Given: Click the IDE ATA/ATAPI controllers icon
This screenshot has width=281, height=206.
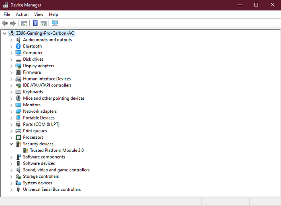Looking at the screenshot, I should click(18, 85).
